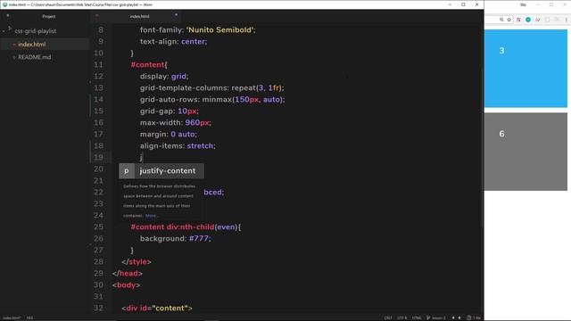Minimize the Atom window
Screen dimensions: 571x321
click(x=450, y=4)
